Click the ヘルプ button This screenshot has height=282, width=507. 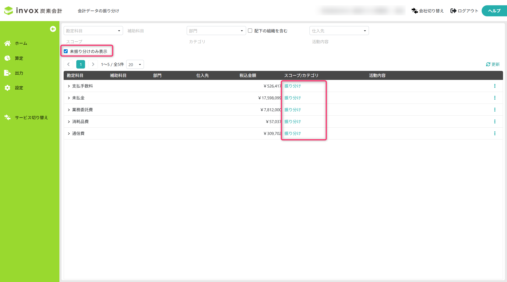[494, 11]
